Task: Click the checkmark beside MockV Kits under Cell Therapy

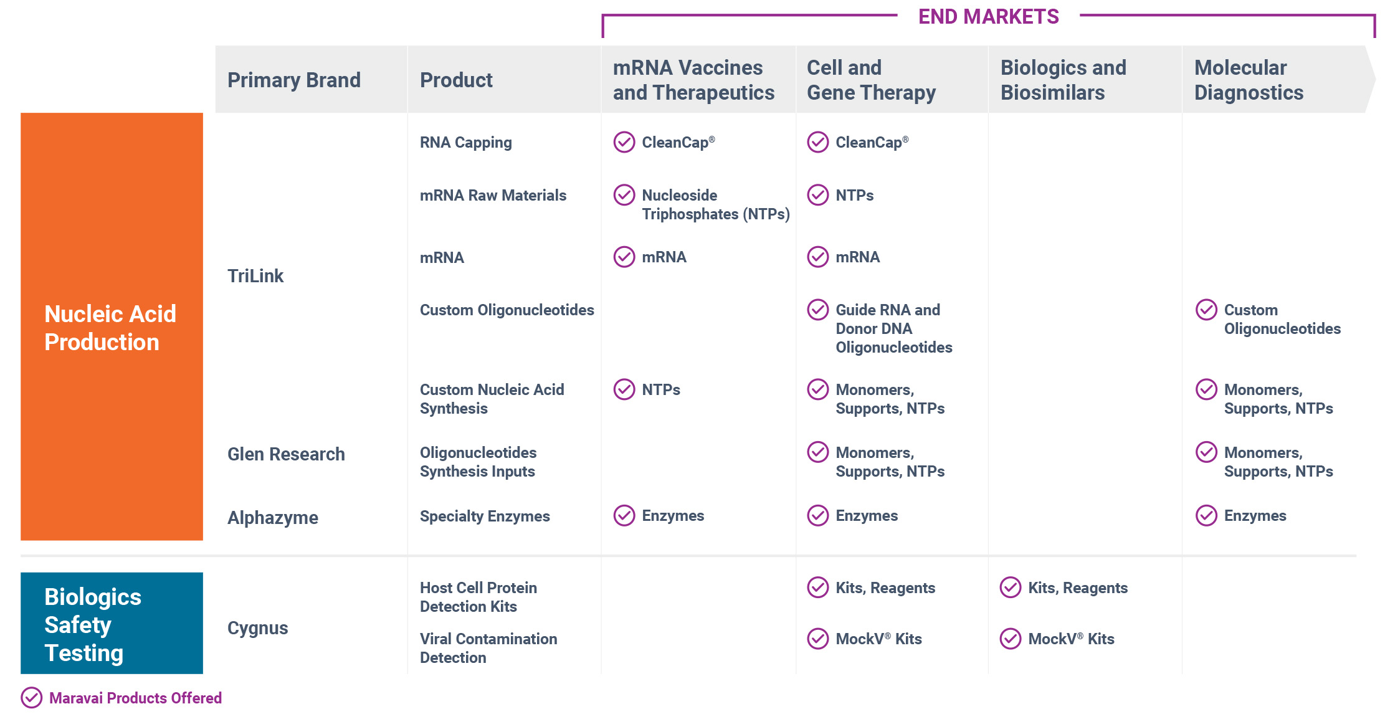Action: [x=817, y=639]
